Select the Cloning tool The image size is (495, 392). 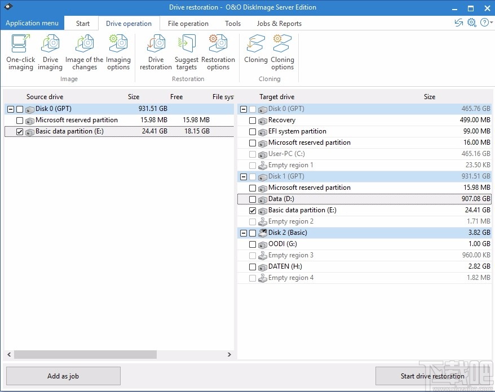pos(255,51)
